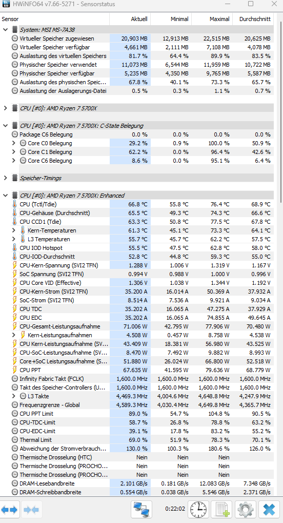Select the CPU-Gesamt-Leistungsaufnahme row
The width and height of the screenshot is (283, 523).
click(x=137, y=326)
